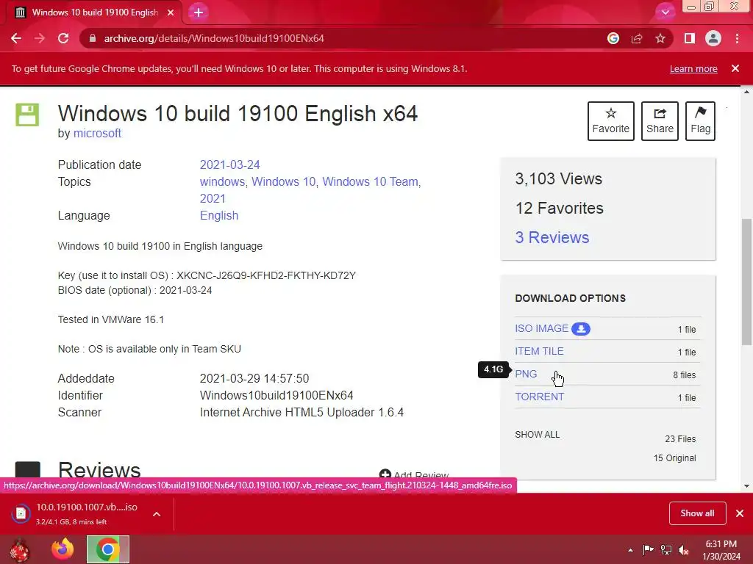
Task: Open Learn more about Chrome updates
Action: [x=693, y=68]
